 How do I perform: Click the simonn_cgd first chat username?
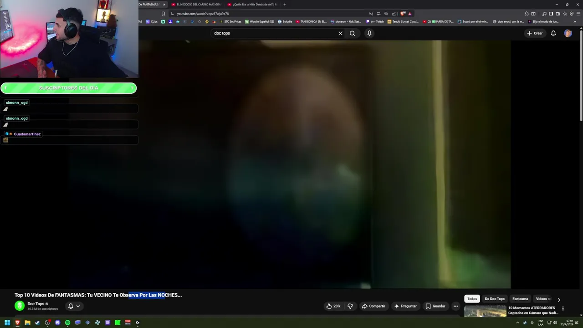[17, 102]
